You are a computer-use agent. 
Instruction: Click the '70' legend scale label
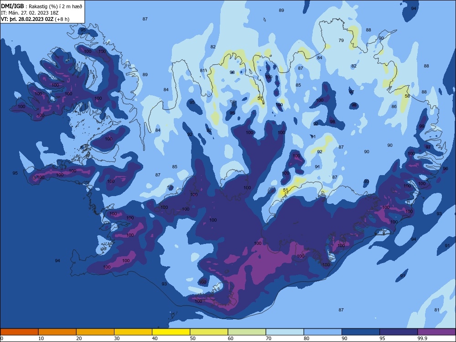269,338
